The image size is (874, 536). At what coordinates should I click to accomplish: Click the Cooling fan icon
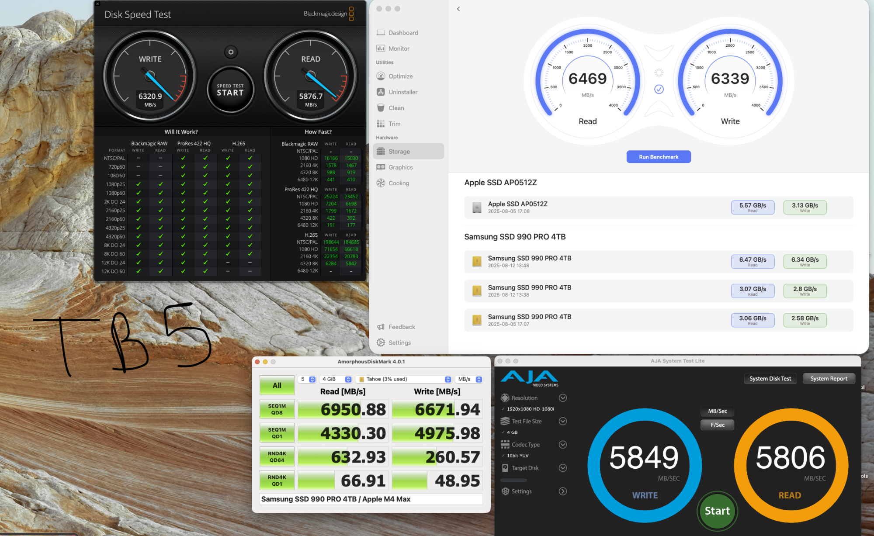[x=382, y=183]
